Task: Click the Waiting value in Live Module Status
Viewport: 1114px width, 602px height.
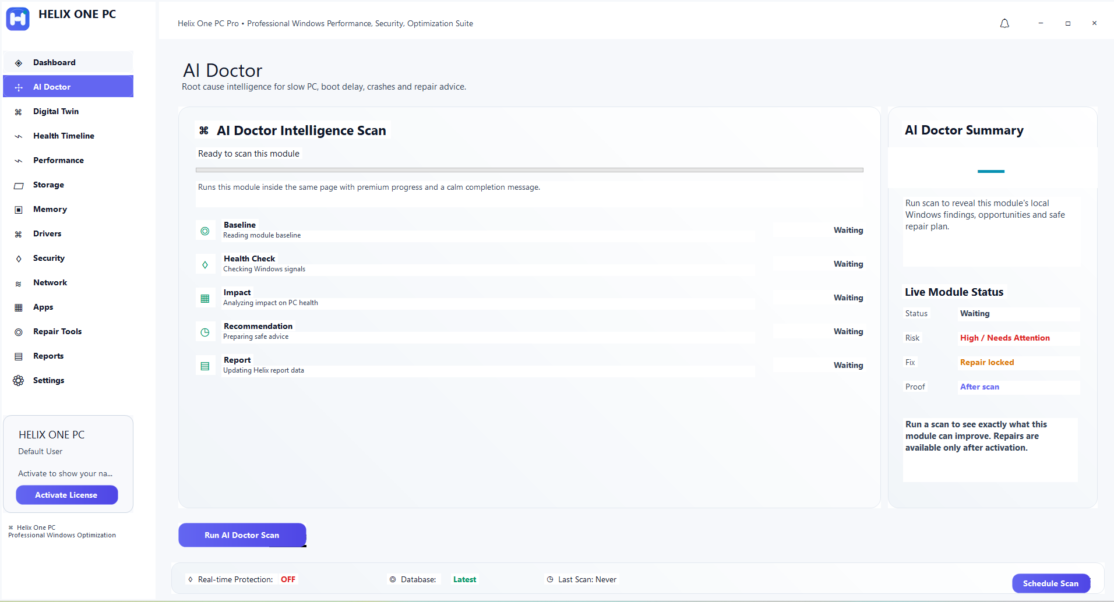Action: coord(974,313)
